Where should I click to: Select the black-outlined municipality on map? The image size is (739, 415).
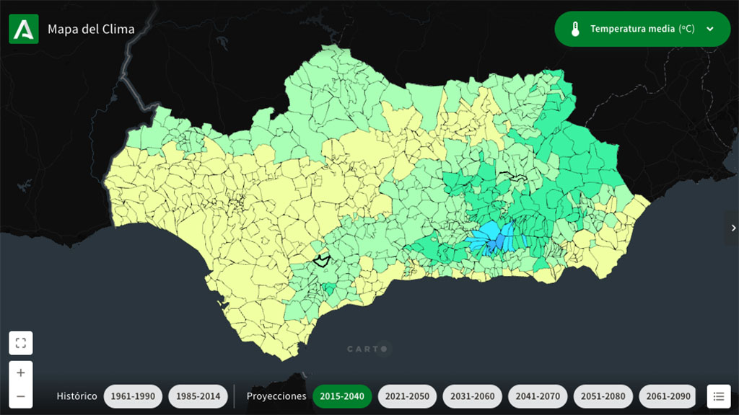coord(321,260)
